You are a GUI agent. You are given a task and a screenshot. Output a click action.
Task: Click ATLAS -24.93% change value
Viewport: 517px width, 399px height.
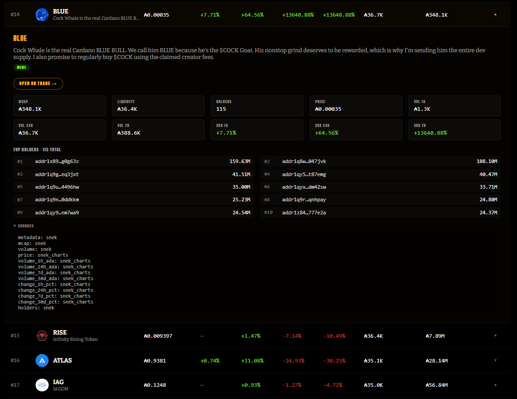pos(294,361)
